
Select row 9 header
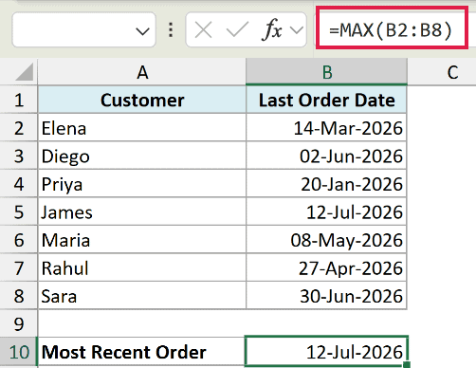[x=19, y=323]
